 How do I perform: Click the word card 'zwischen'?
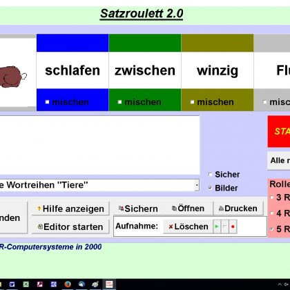[x=145, y=70]
